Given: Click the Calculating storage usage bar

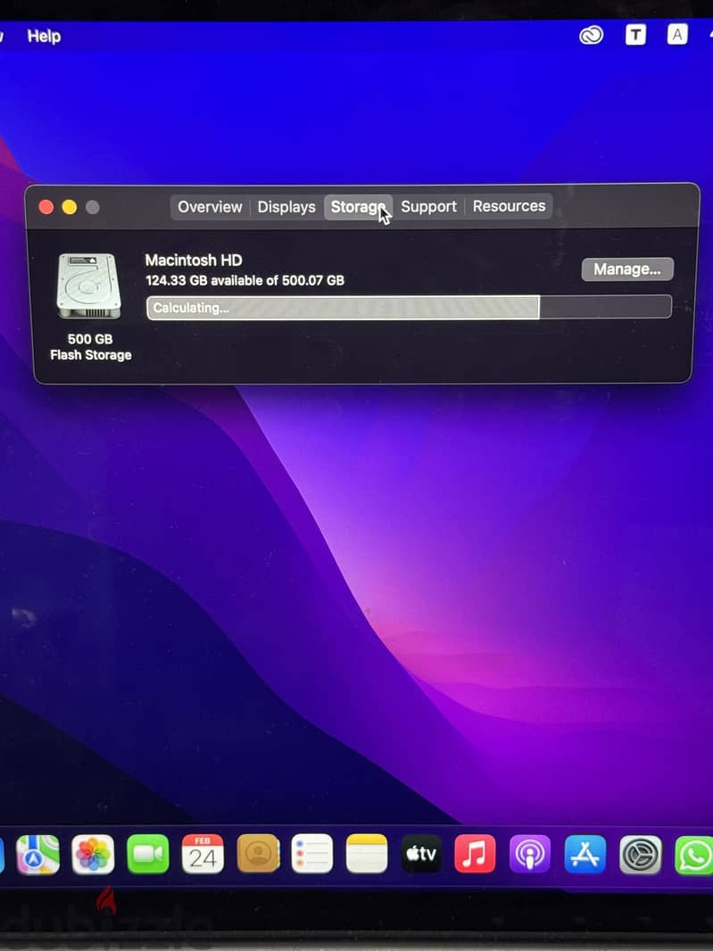Looking at the screenshot, I should click(x=409, y=307).
